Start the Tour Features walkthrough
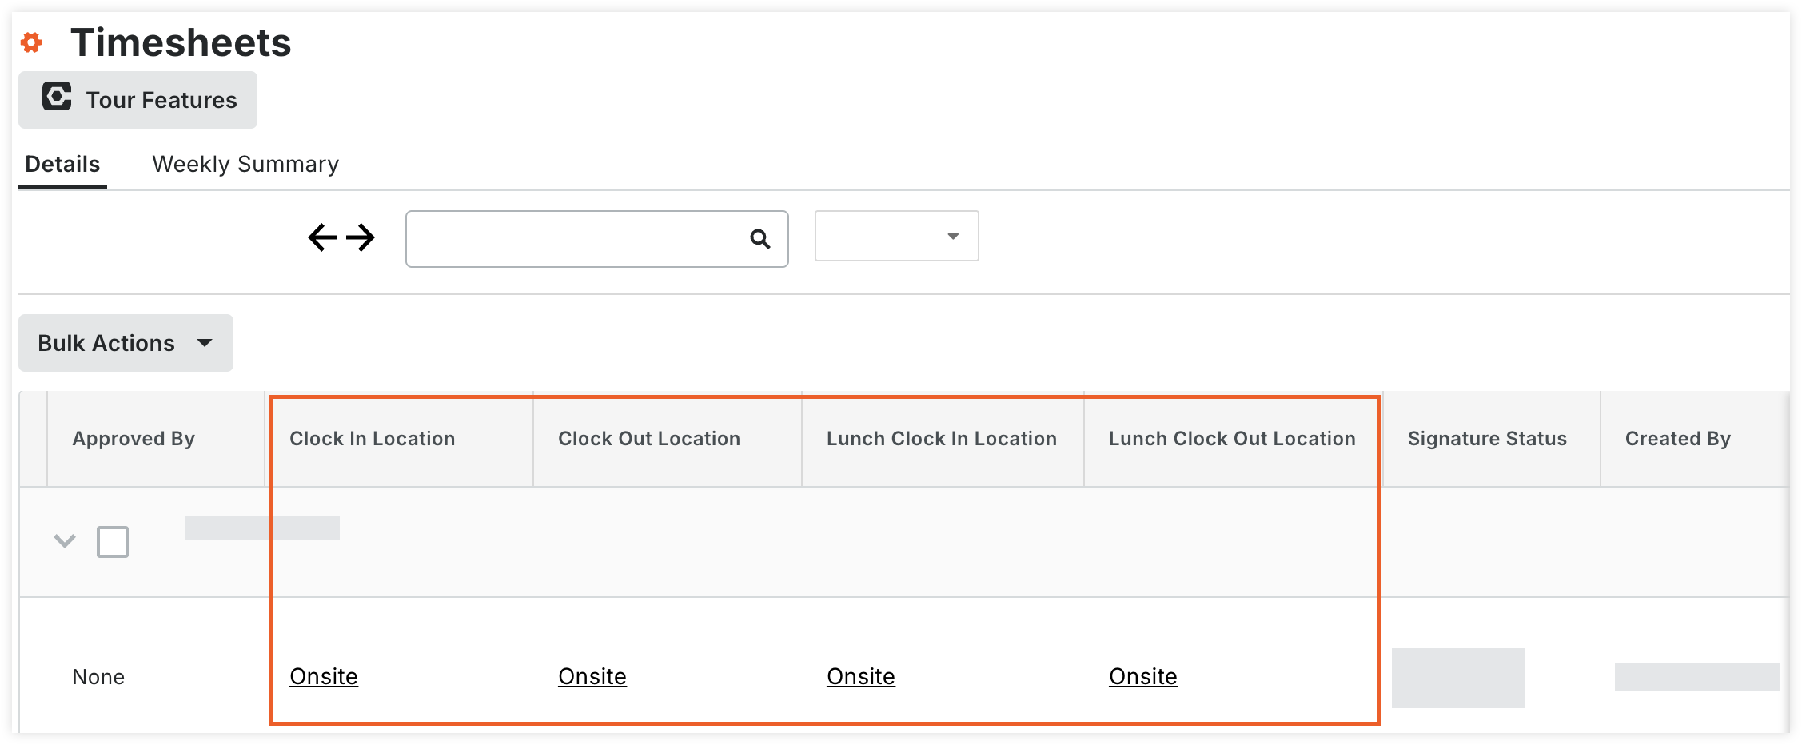Screen dimensions: 1802x745 click(x=138, y=100)
